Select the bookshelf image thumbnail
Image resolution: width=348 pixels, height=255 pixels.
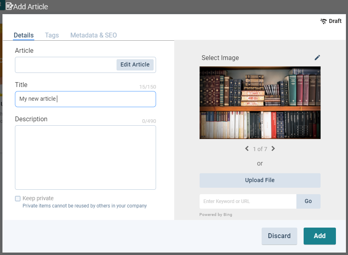tap(260, 103)
